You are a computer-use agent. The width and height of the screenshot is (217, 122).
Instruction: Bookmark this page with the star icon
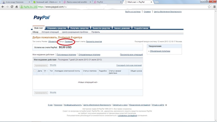[209, 7]
